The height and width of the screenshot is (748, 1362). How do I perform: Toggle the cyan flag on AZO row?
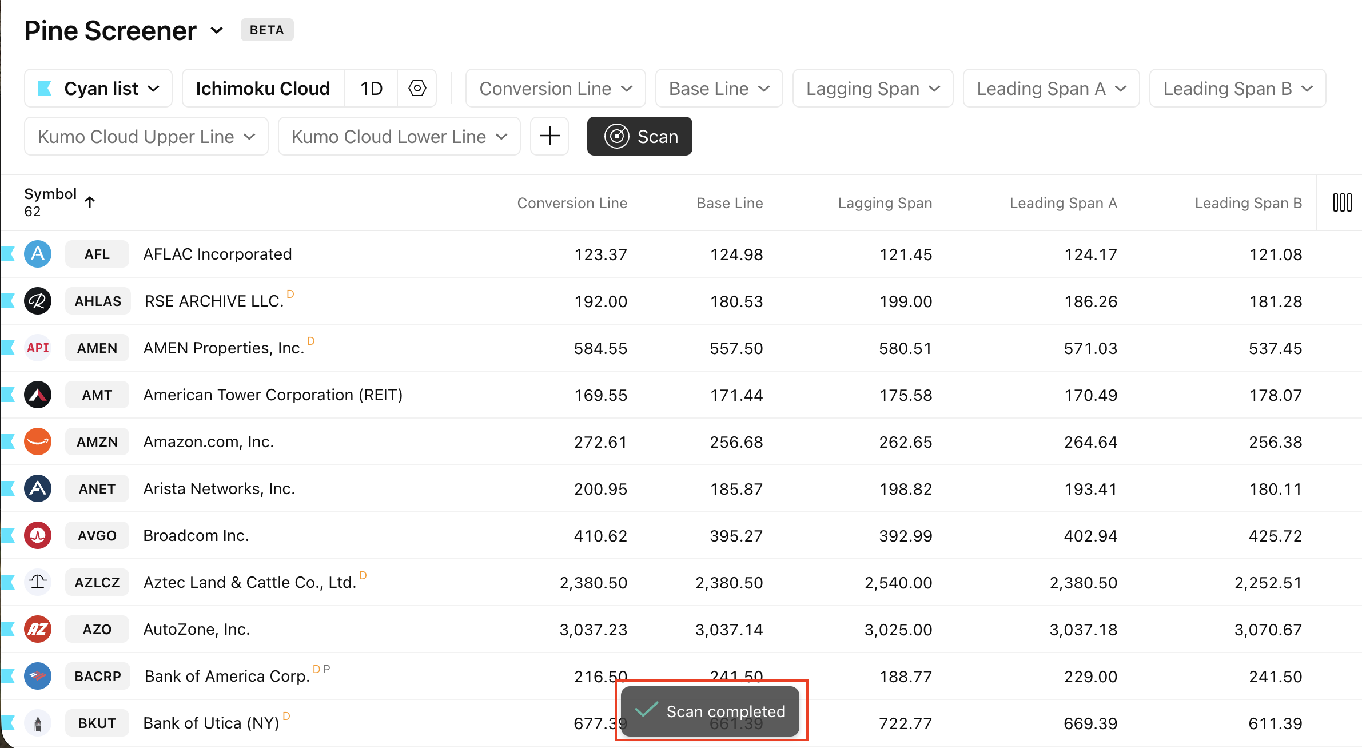pos(8,629)
